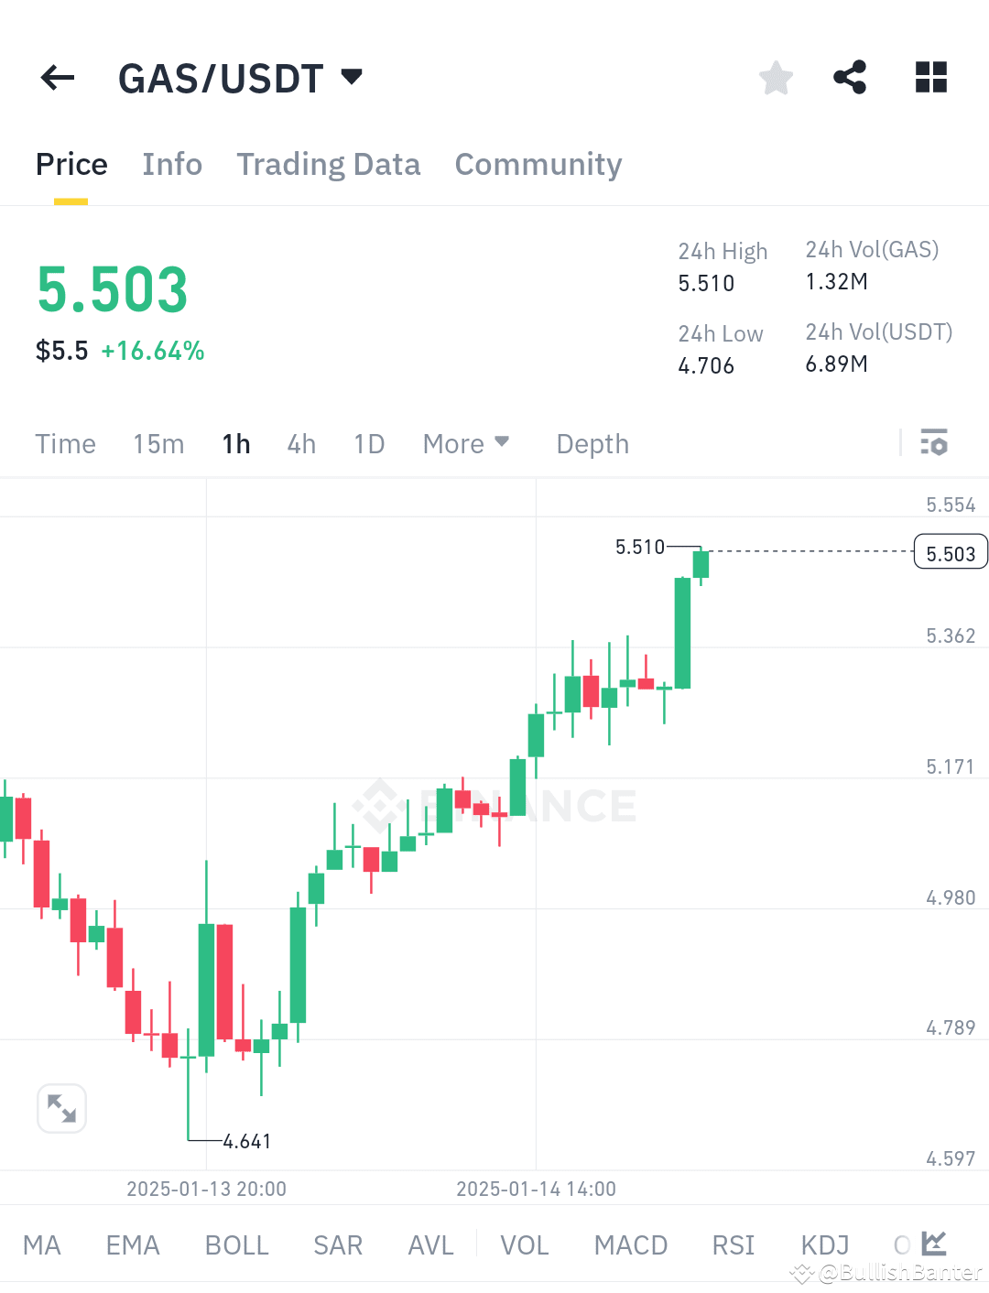Viewport: 989px width, 1293px height.
Task: Click the back arrow to exit the chart
Action: [58, 78]
